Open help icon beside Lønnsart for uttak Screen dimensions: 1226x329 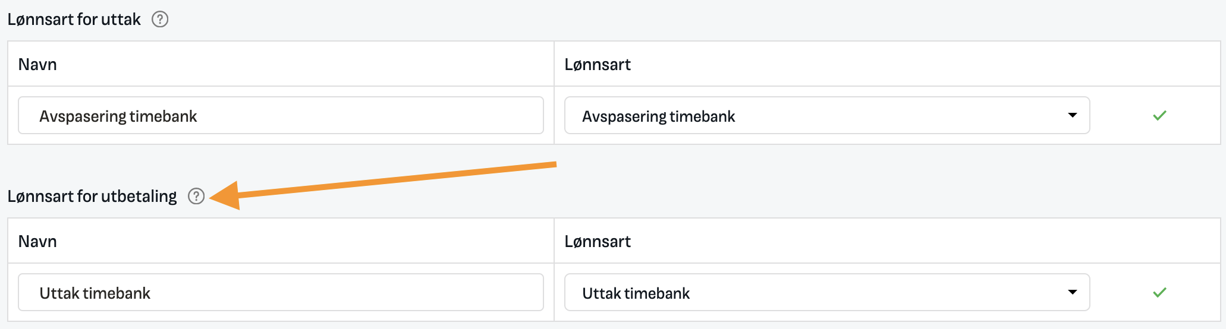[x=160, y=20]
